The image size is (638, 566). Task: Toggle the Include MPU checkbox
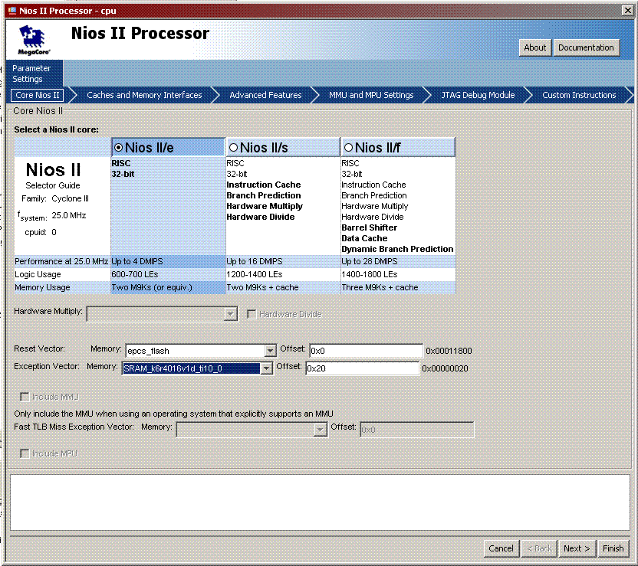[x=25, y=453]
